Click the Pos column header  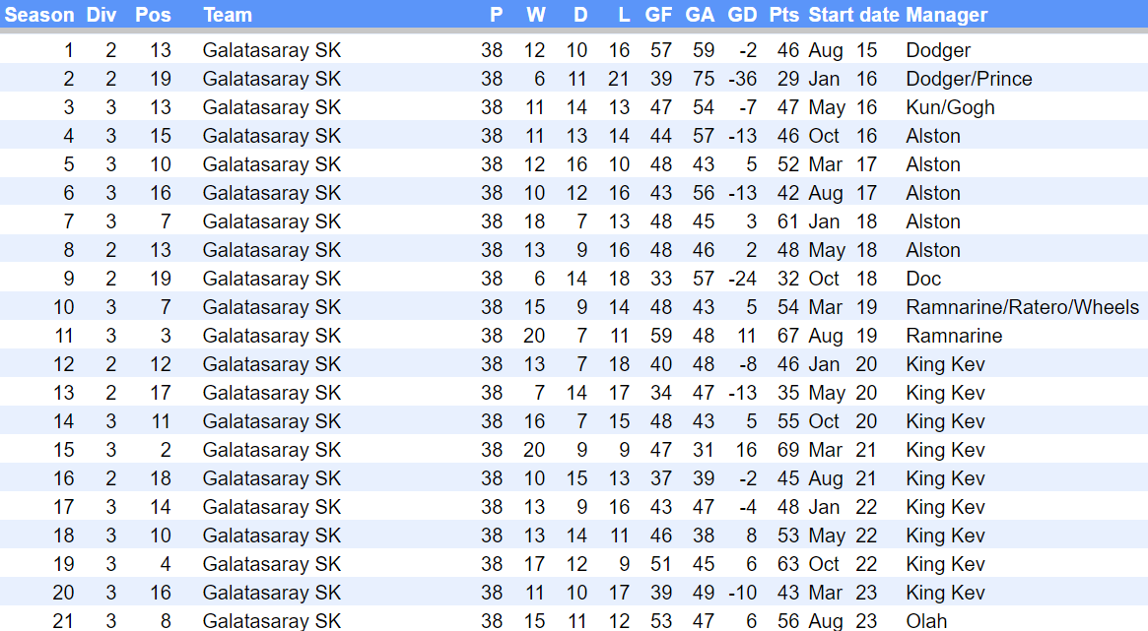153,15
